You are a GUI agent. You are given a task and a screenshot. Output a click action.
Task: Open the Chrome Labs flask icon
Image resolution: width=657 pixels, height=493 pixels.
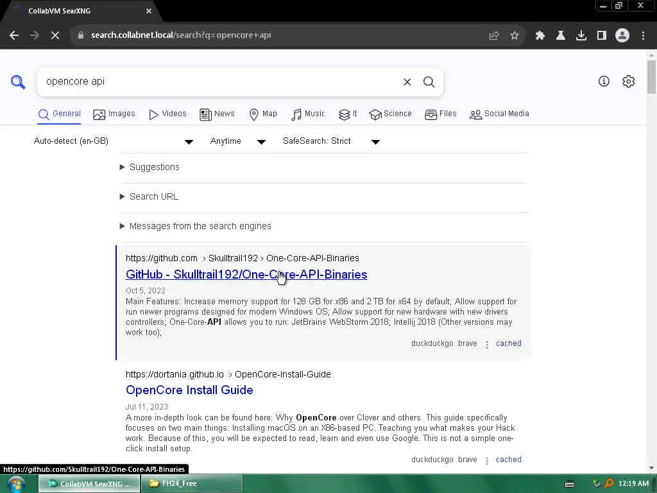tap(561, 36)
